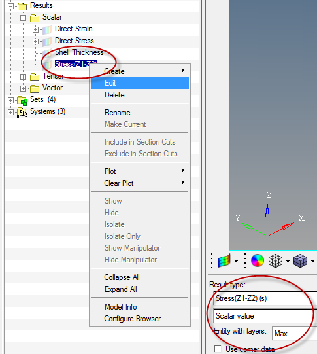Viewport: 317px width, 354px height.
Task: Open the Entity with layers Max dropdown
Action: tap(295, 333)
